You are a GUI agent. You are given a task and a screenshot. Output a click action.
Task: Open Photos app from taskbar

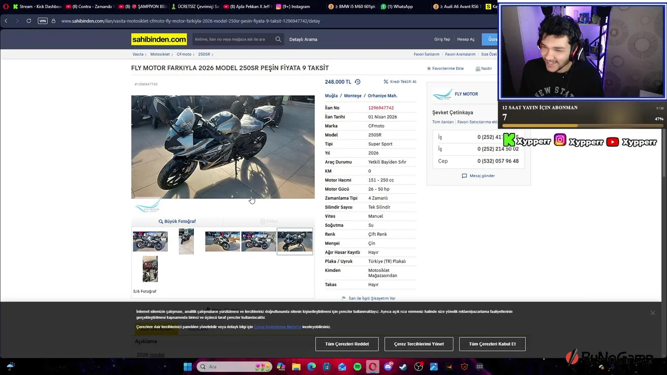[434, 367]
